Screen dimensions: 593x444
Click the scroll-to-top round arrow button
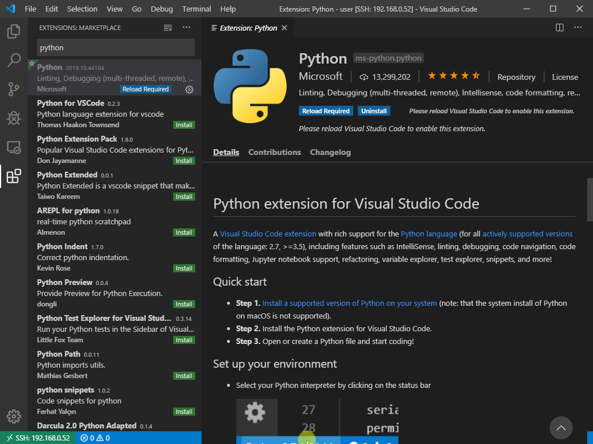coord(561,428)
